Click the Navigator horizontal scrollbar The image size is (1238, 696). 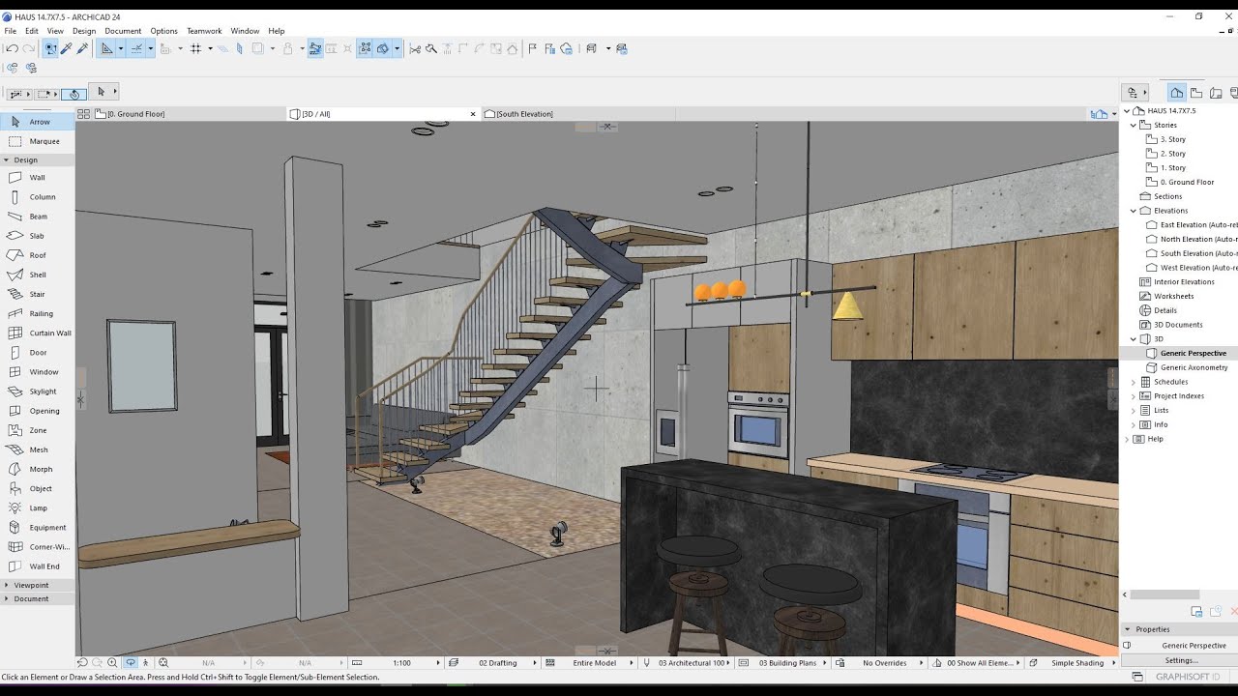click(x=1164, y=594)
